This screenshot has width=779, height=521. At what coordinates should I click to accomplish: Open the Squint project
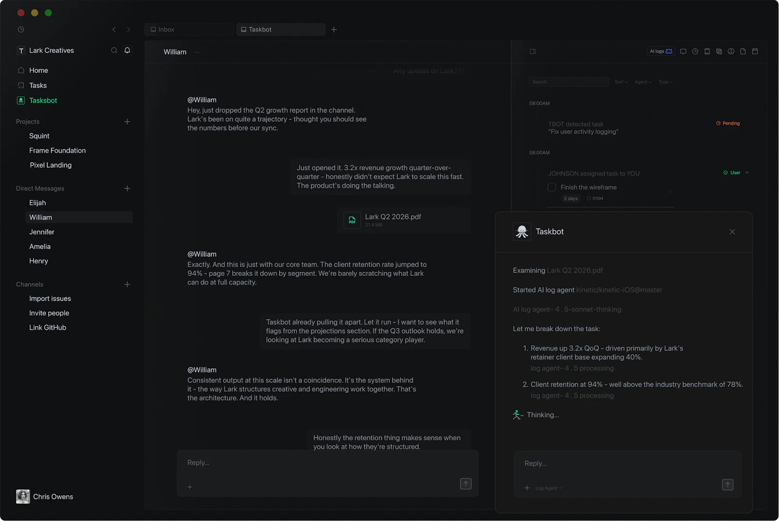[39, 136]
